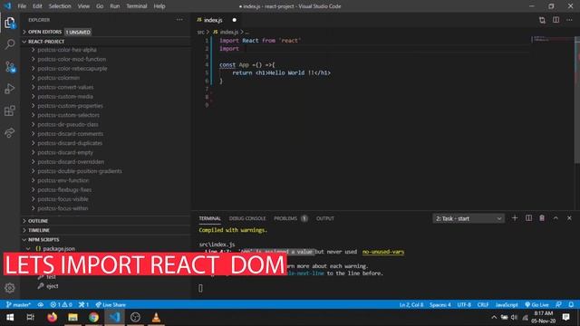
Task: Click Explorer panel more actions ellipsis
Action: pos(179,20)
